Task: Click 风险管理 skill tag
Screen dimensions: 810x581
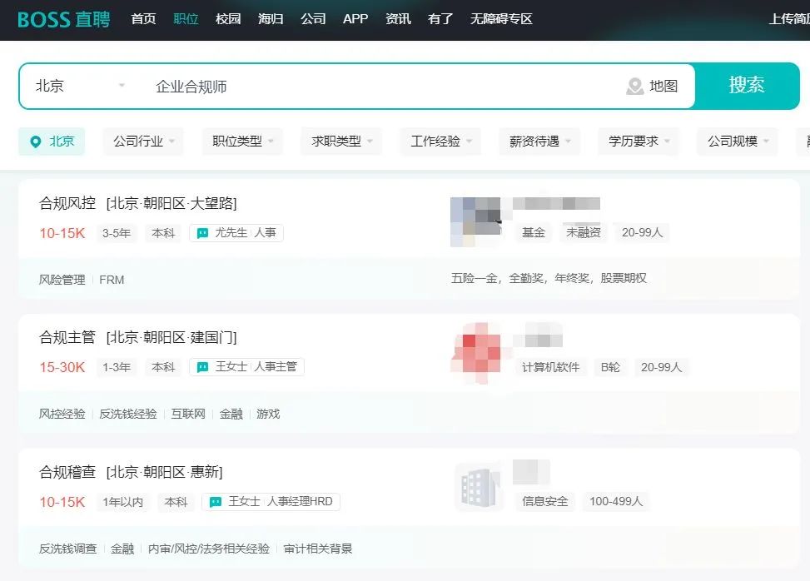Action: click(62, 280)
